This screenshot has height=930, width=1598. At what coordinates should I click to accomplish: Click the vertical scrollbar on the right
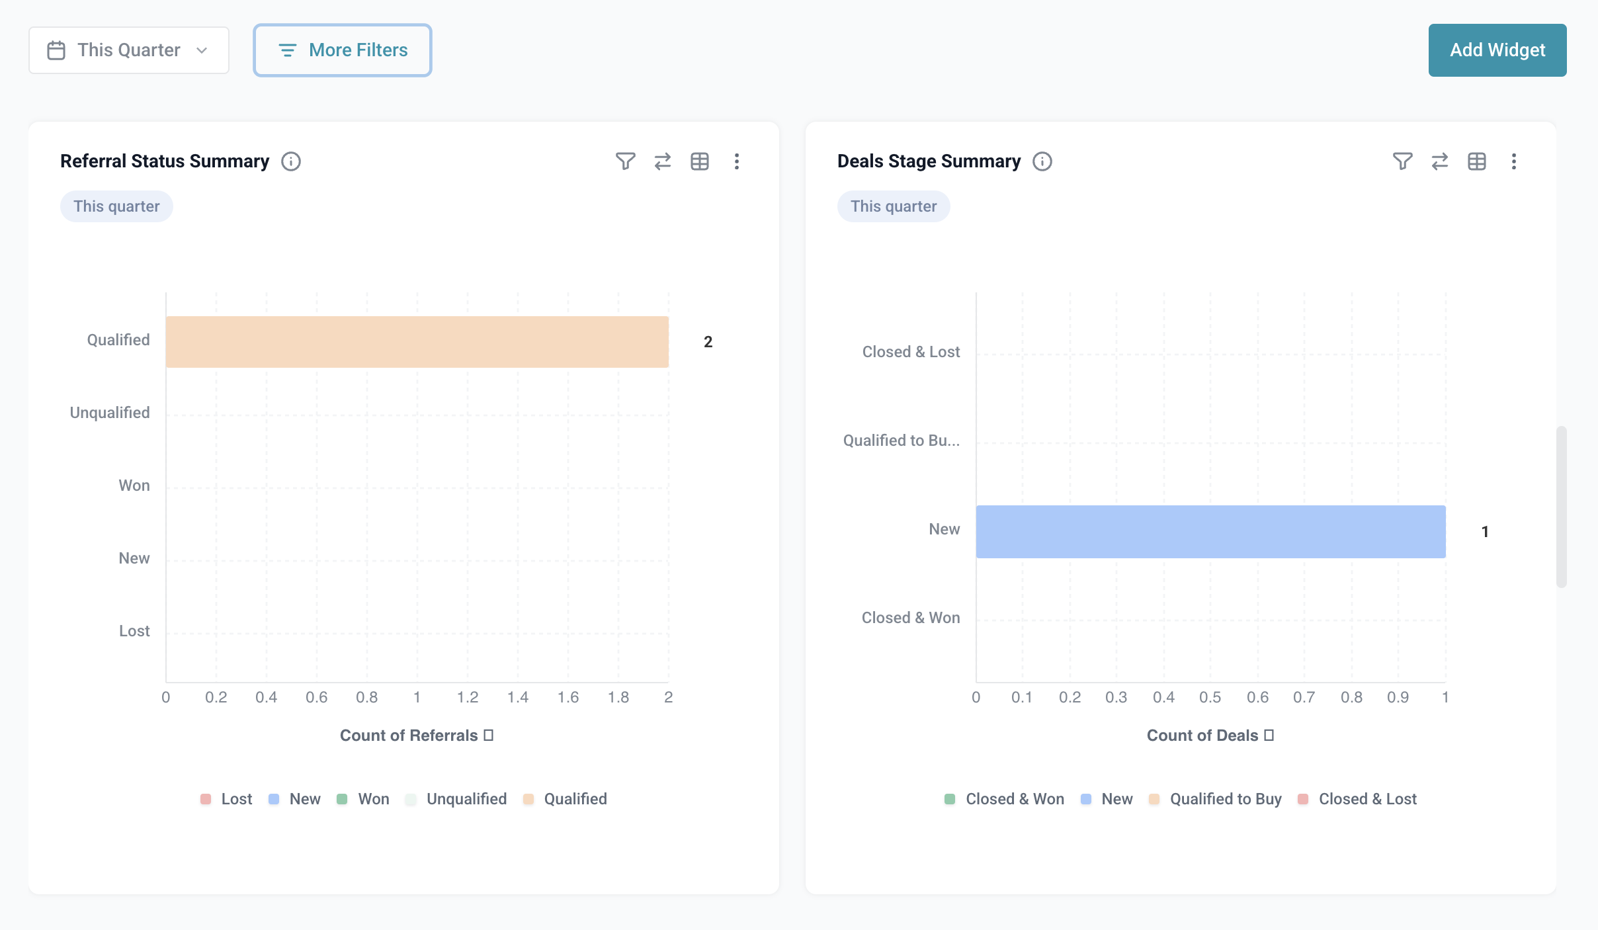click(1561, 507)
